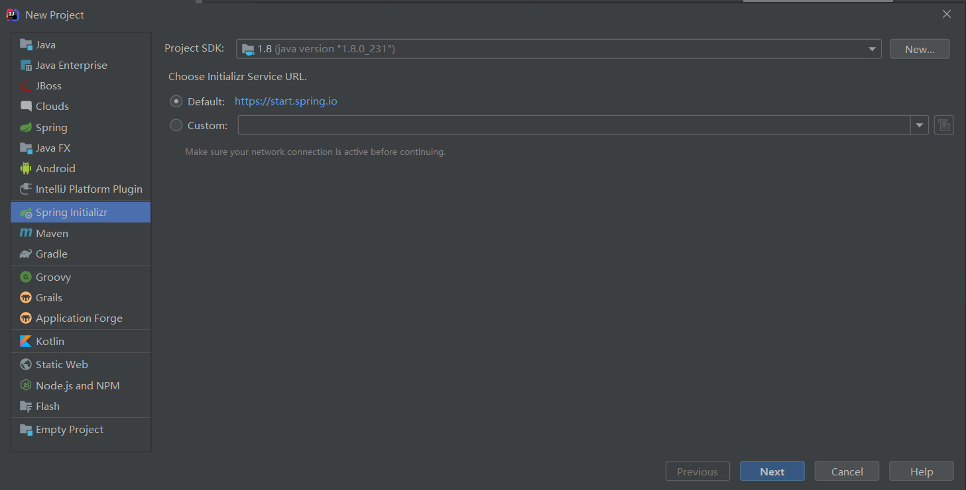
Task: Choose the Node.js and NPM entry
Action: [x=81, y=385]
